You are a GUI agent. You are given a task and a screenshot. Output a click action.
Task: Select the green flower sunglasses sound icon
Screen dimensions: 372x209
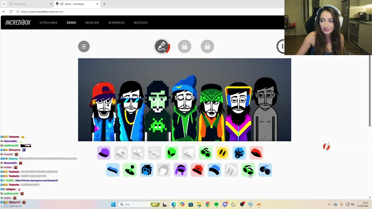tap(205, 153)
